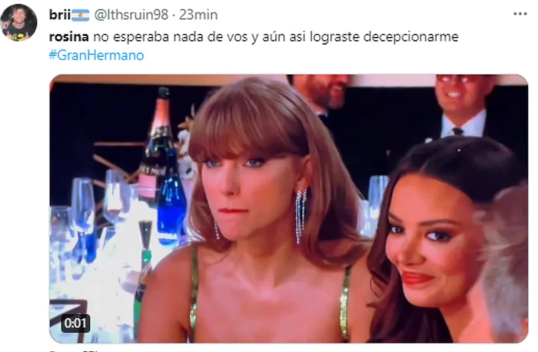Open brii's profile avatar picture
The height and width of the screenshot is (352, 538).
click(19, 22)
